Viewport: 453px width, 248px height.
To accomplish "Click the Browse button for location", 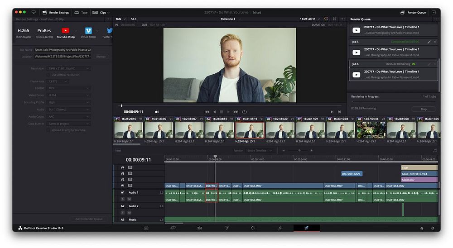I will [101, 57].
